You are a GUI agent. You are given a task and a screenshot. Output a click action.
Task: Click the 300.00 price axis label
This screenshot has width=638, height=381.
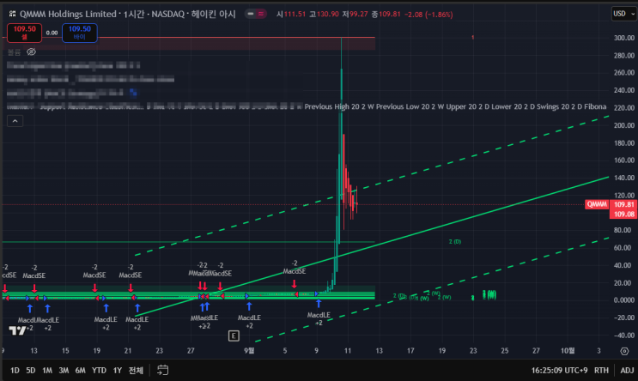(624, 38)
